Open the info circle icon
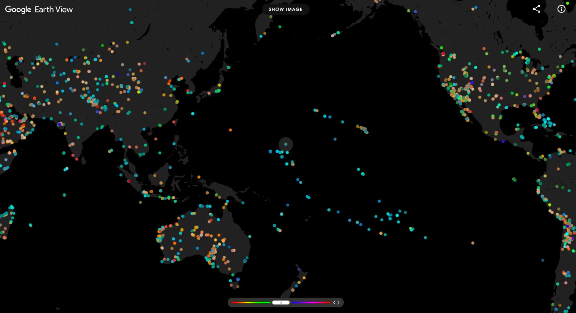576x313 pixels. tap(561, 9)
